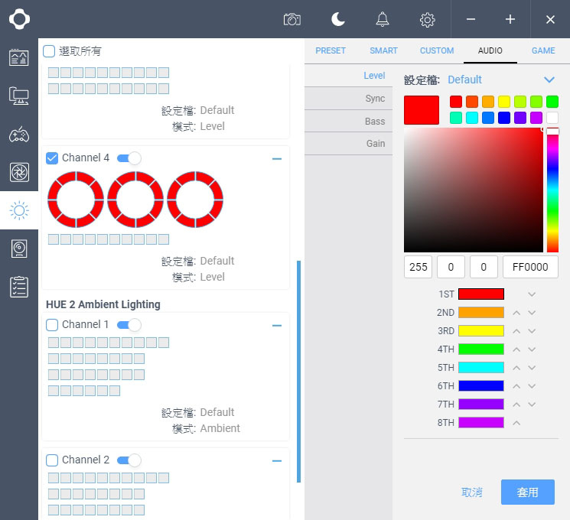Image resolution: width=570 pixels, height=520 pixels.
Task: Pick the cyan preset color swatch
Action: point(472,118)
